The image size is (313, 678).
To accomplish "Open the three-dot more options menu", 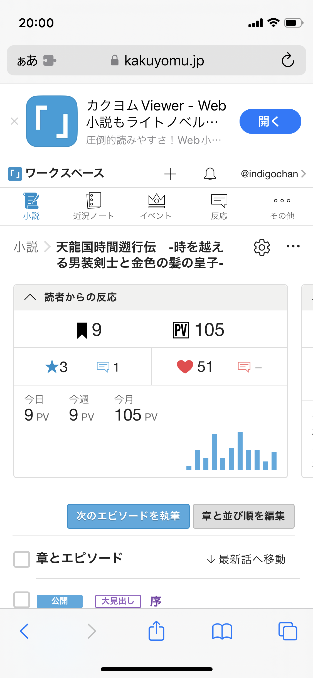I will click(293, 246).
